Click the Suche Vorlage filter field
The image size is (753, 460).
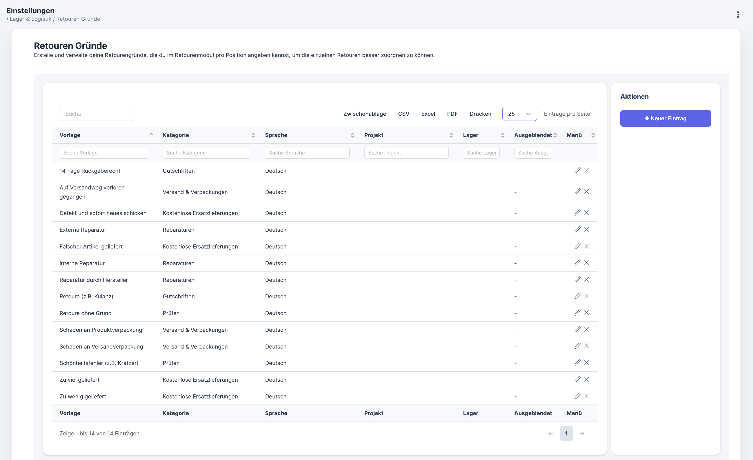click(104, 153)
